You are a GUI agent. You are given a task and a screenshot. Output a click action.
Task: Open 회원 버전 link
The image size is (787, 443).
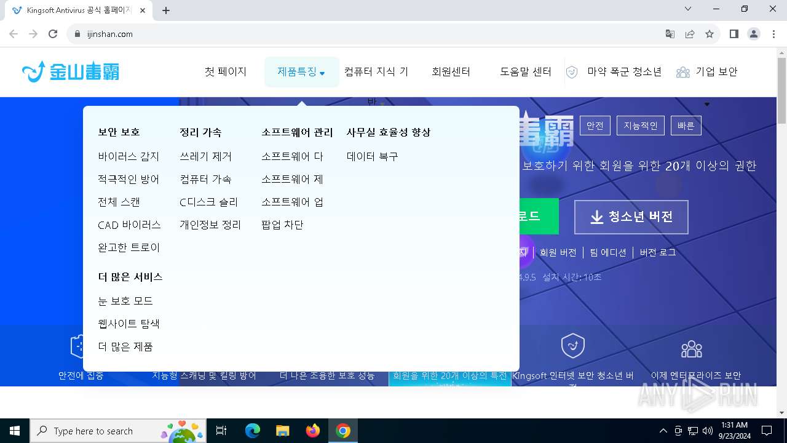click(558, 252)
